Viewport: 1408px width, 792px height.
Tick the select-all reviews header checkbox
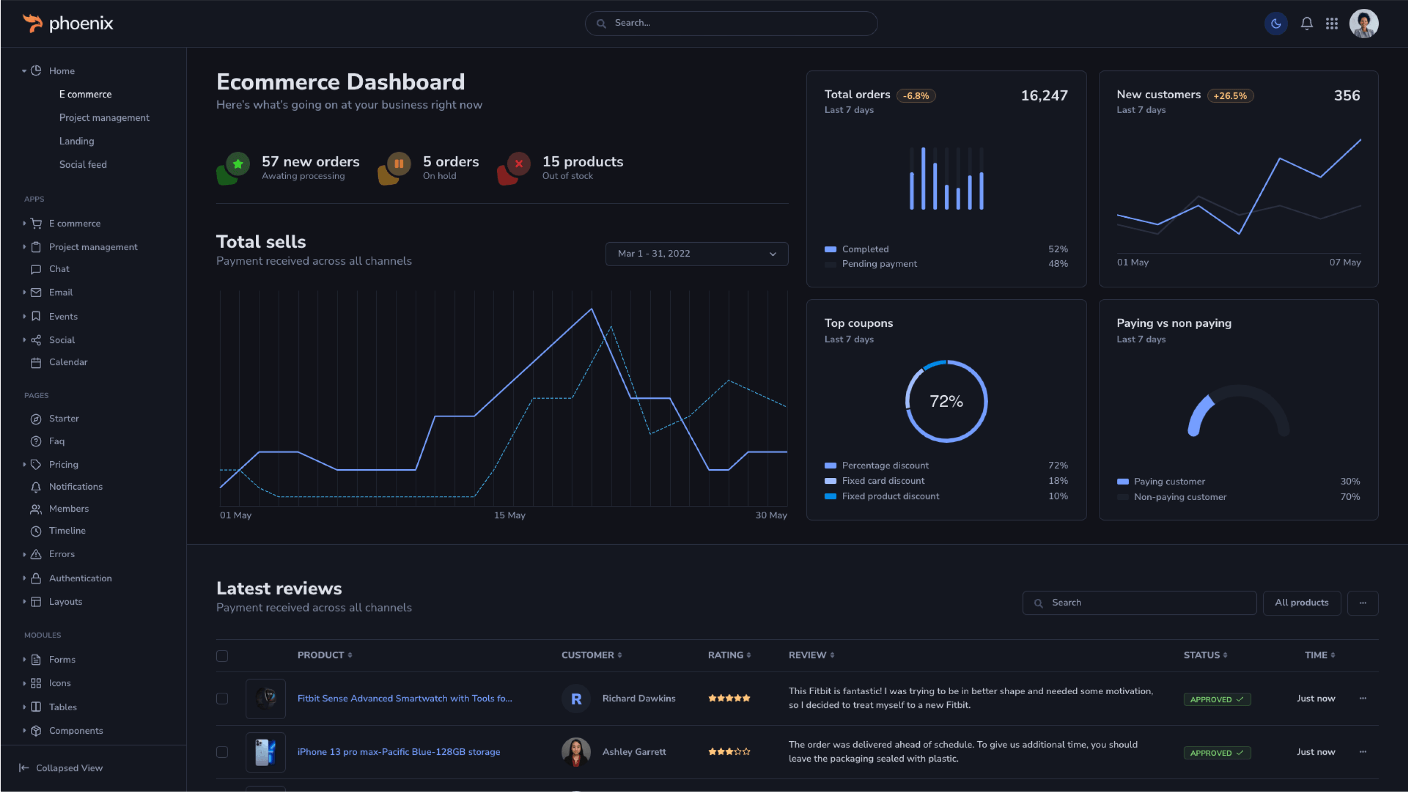click(222, 656)
